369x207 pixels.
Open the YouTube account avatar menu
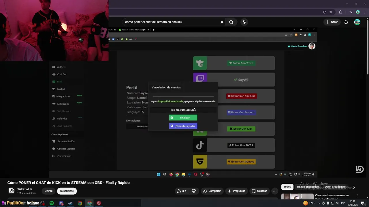pos(357,22)
